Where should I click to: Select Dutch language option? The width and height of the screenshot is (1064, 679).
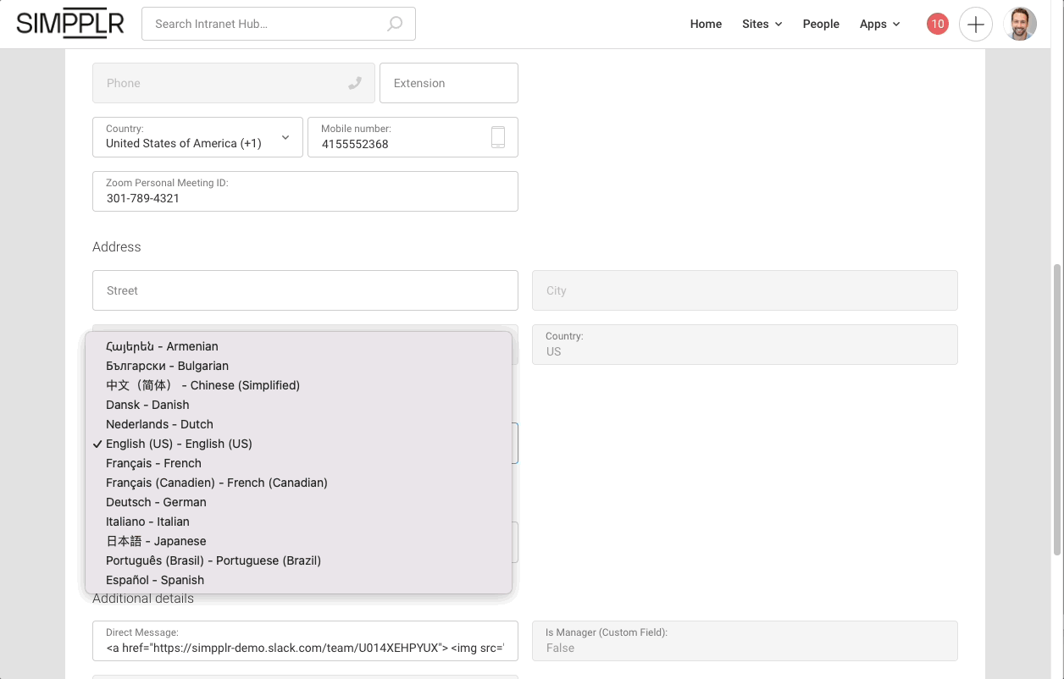pyautogui.click(x=299, y=424)
